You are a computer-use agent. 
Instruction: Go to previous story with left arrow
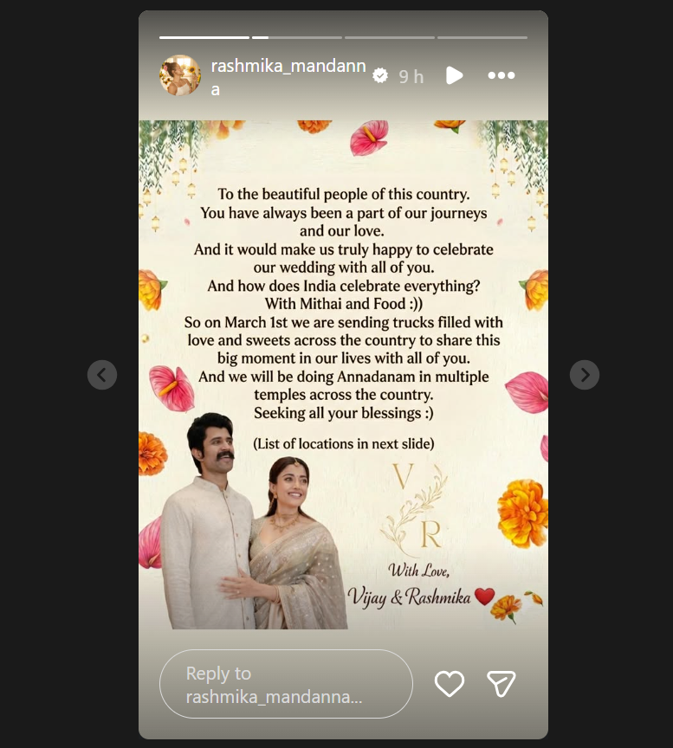(102, 375)
